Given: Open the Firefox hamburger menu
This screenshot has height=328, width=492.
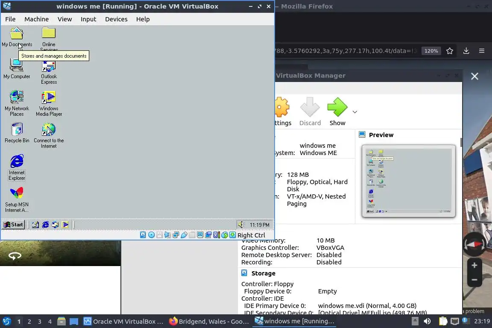Looking at the screenshot, I should tap(482, 51).
